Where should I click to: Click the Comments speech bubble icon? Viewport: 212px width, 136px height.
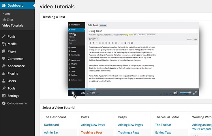tap(4, 59)
